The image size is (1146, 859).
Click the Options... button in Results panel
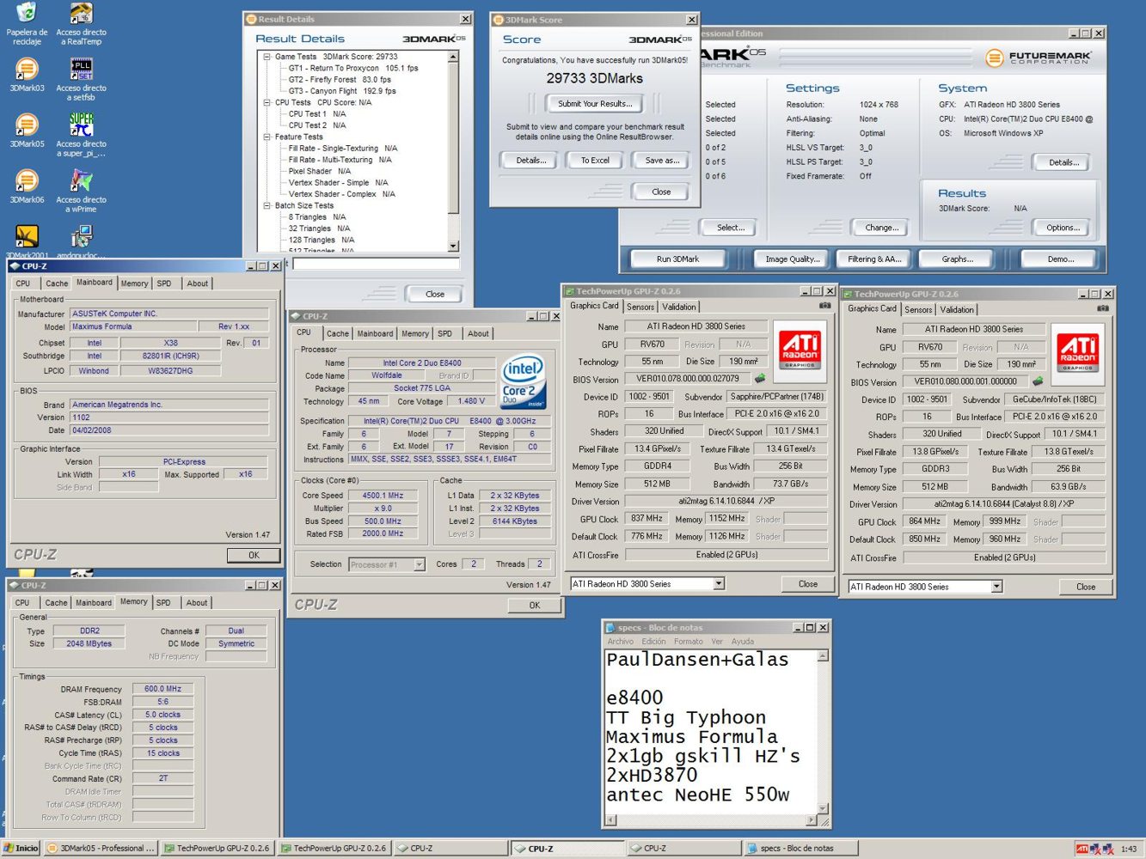[x=1063, y=228]
